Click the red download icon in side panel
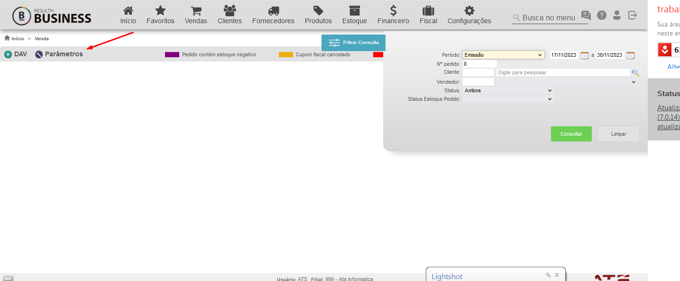 pos(664,50)
